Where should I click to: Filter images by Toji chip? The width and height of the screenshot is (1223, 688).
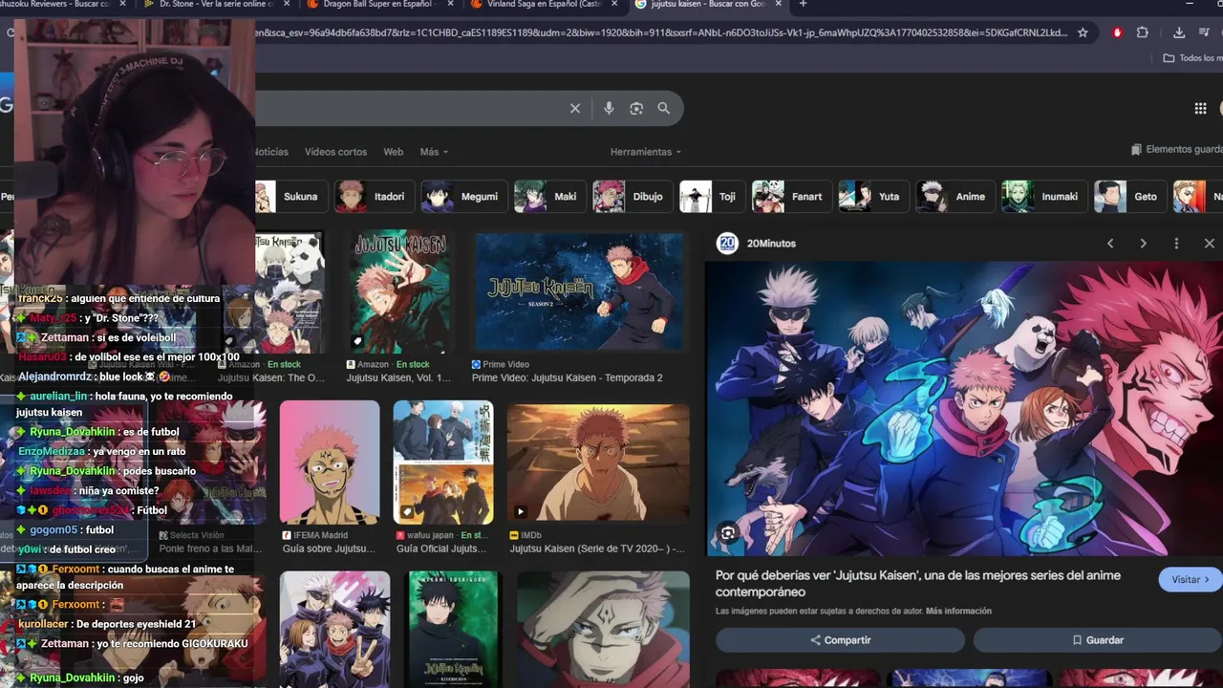[712, 197]
